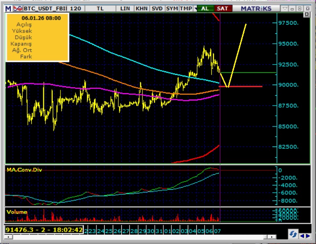Toggle the KHN channel option
This screenshot has width=316, height=244.
(141, 8)
